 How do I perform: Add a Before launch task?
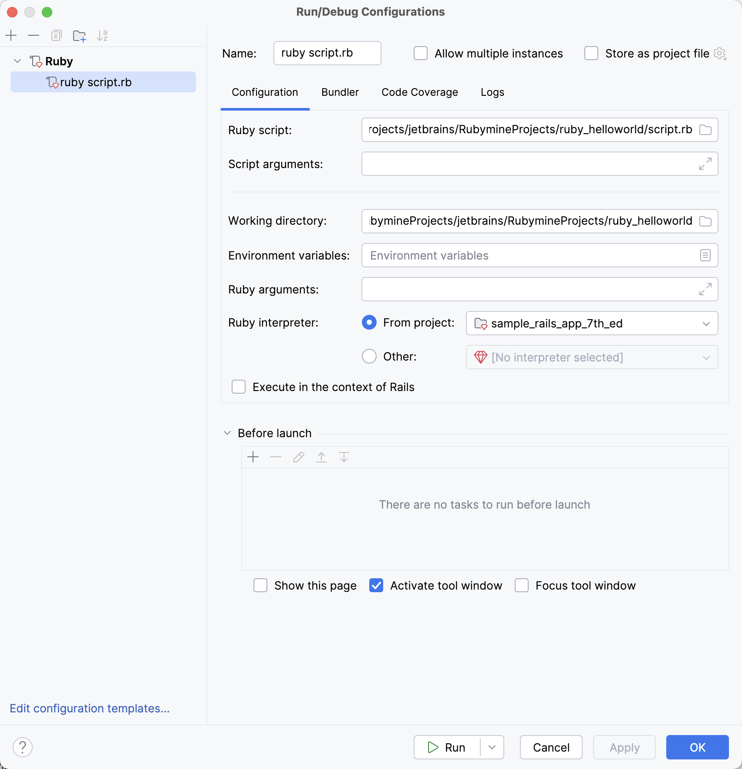coord(253,457)
